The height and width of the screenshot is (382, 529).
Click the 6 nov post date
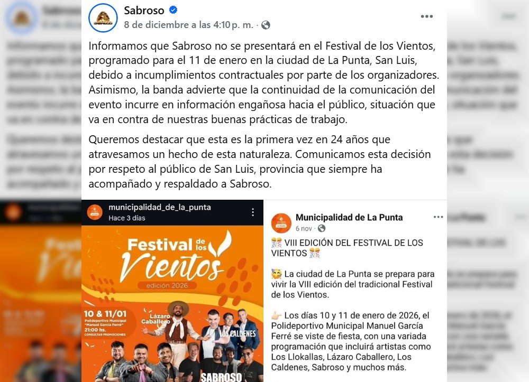tap(304, 228)
